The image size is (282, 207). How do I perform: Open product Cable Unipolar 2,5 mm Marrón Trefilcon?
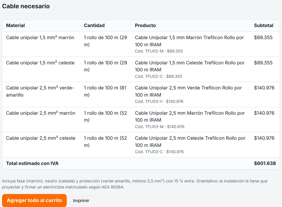click(x=190, y=116)
